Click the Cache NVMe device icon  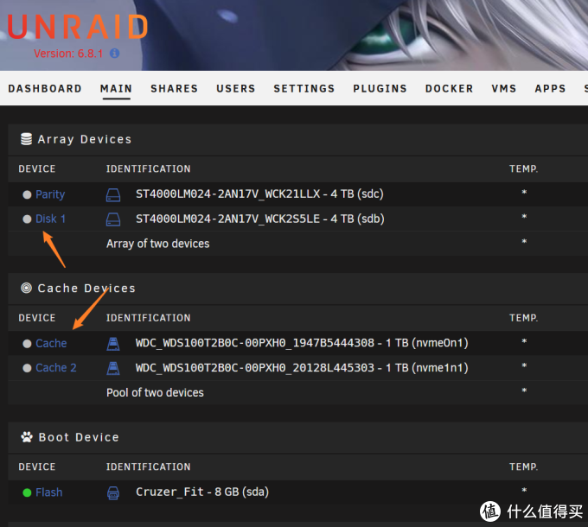tap(113, 344)
